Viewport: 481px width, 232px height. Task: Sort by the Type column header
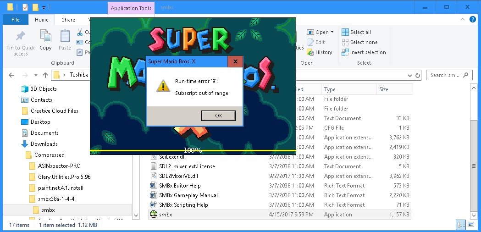[x=348, y=89]
